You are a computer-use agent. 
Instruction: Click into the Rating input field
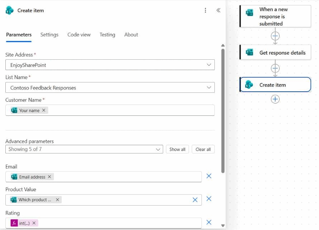click(x=104, y=223)
